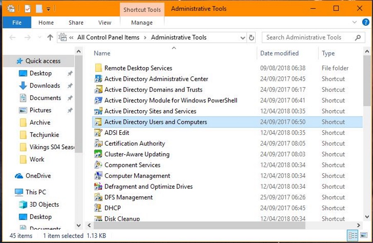
Task: Select the DHCP shortcut icon
Action: [98, 208]
